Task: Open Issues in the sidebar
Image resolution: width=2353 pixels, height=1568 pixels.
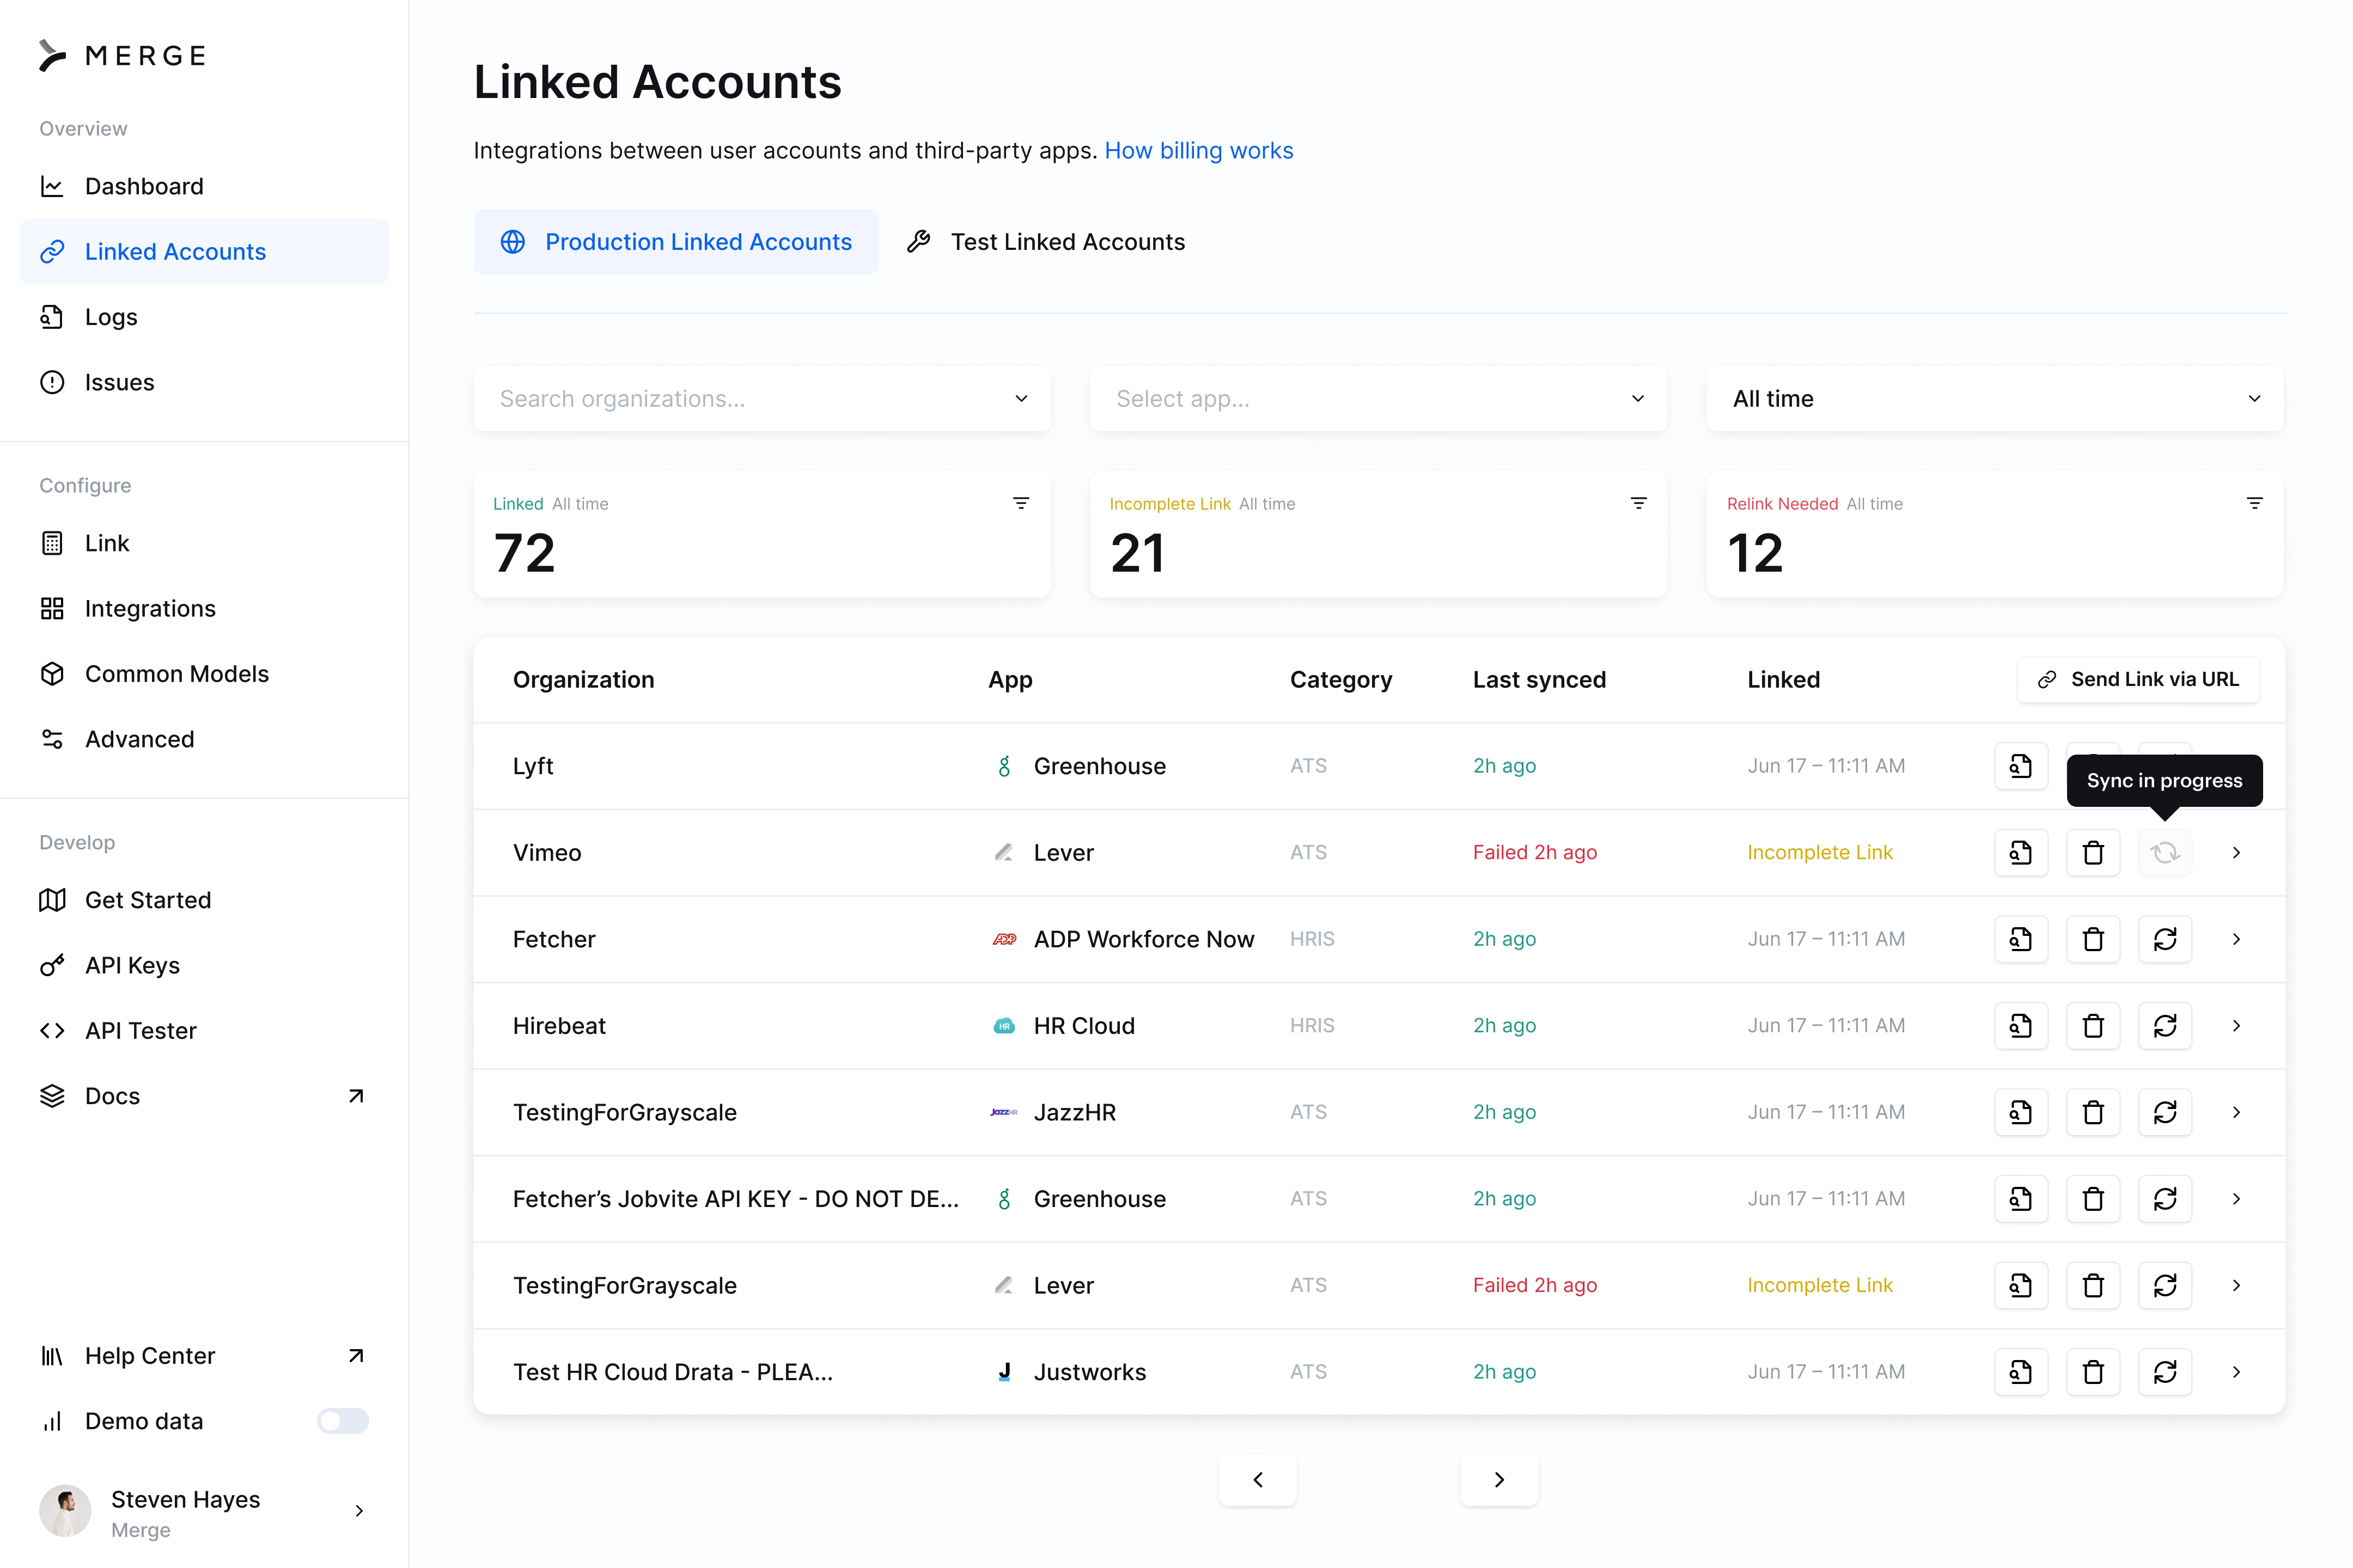Action: coord(204,382)
